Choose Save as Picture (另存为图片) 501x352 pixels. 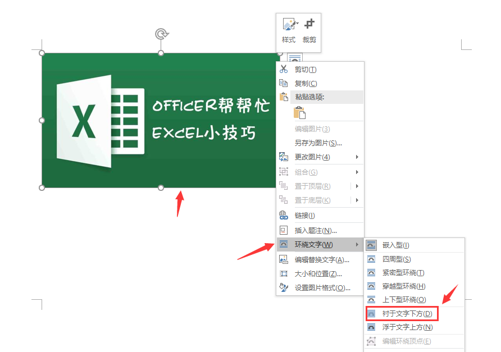318,143
